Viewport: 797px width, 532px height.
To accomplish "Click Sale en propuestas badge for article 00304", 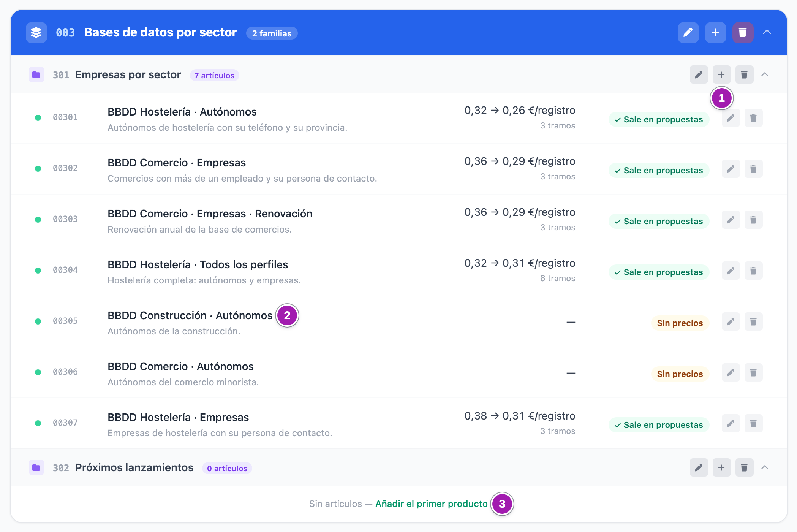I will [x=659, y=272].
